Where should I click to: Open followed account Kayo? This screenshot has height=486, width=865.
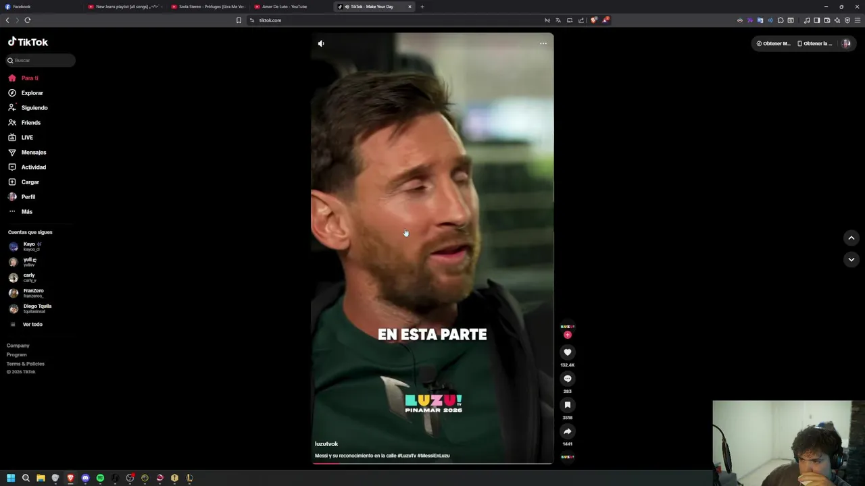[30, 246]
